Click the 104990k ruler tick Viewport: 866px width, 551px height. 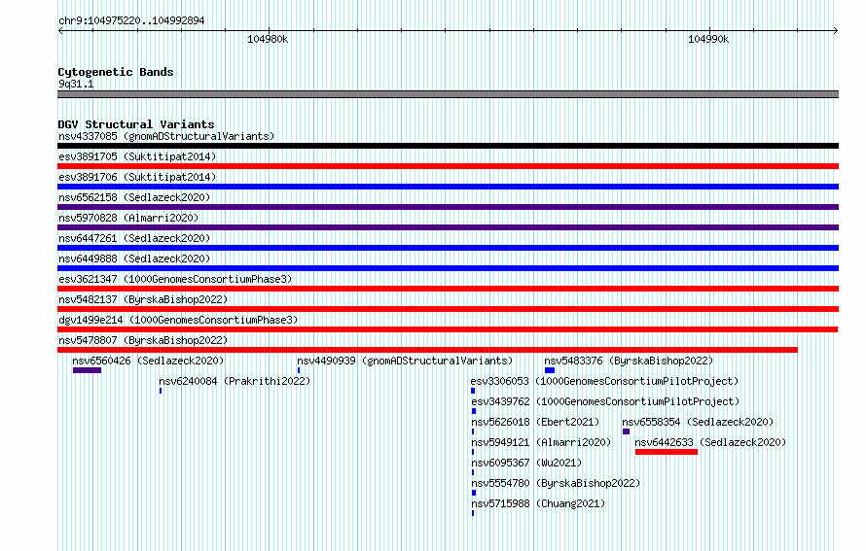point(709,31)
